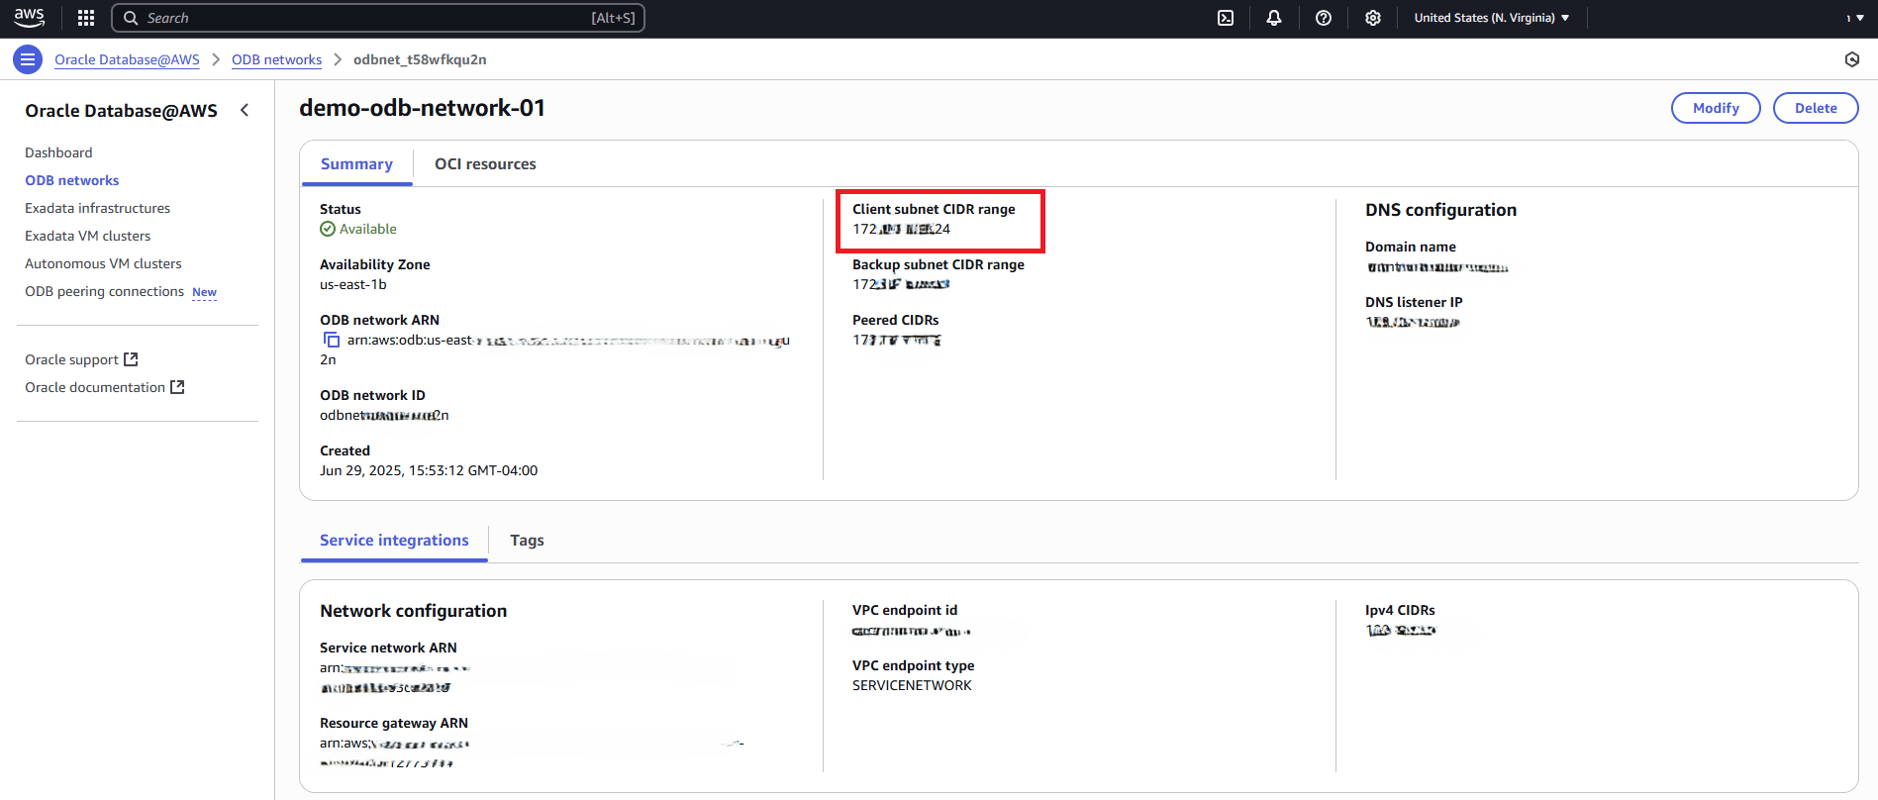This screenshot has height=800, width=1878.
Task: Select the Service integrations tab
Action: tap(394, 541)
